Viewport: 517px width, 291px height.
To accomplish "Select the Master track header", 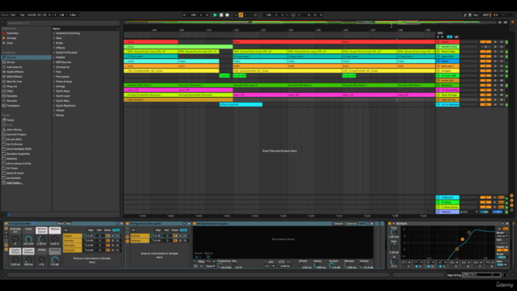I will point(448,212).
